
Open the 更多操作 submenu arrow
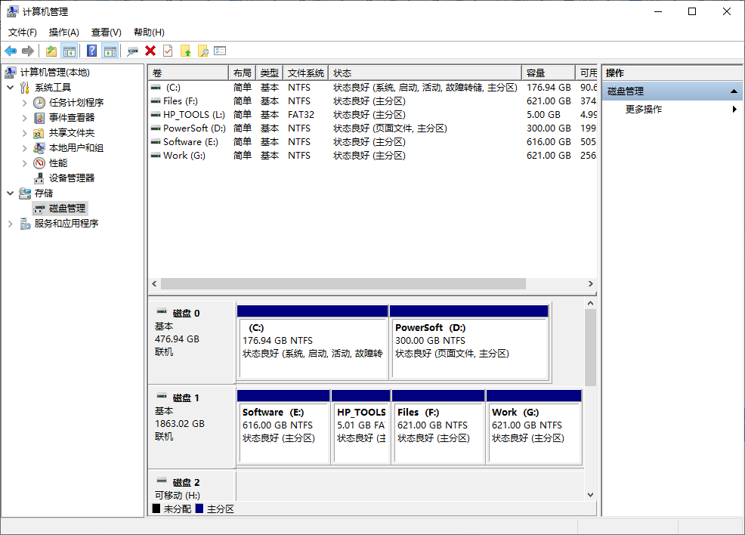734,110
